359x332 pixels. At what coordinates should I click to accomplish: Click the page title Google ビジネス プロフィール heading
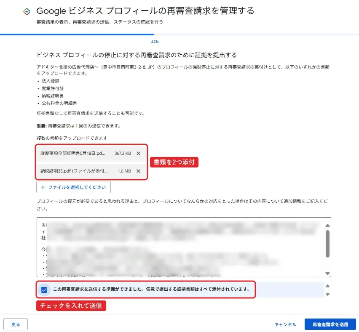tap(145, 11)
